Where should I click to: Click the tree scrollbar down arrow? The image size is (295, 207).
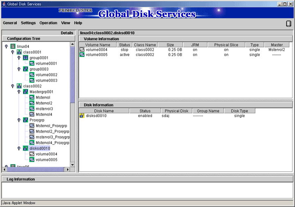(x=73, y=165)
